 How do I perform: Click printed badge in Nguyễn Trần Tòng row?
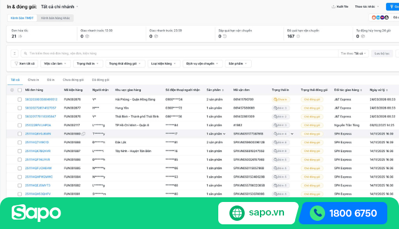tap(280, 125)
